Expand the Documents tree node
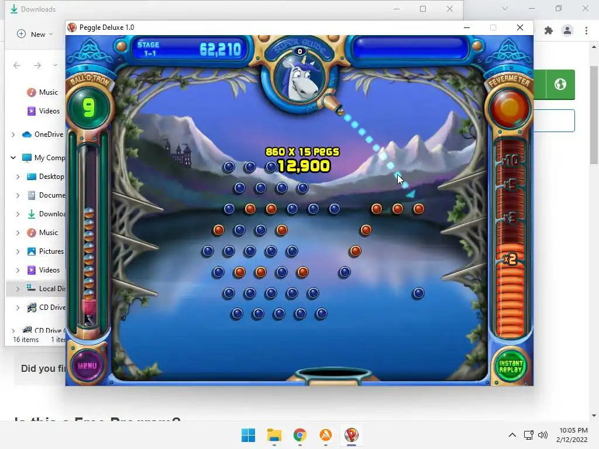599x449 pixels. point(18,195)
